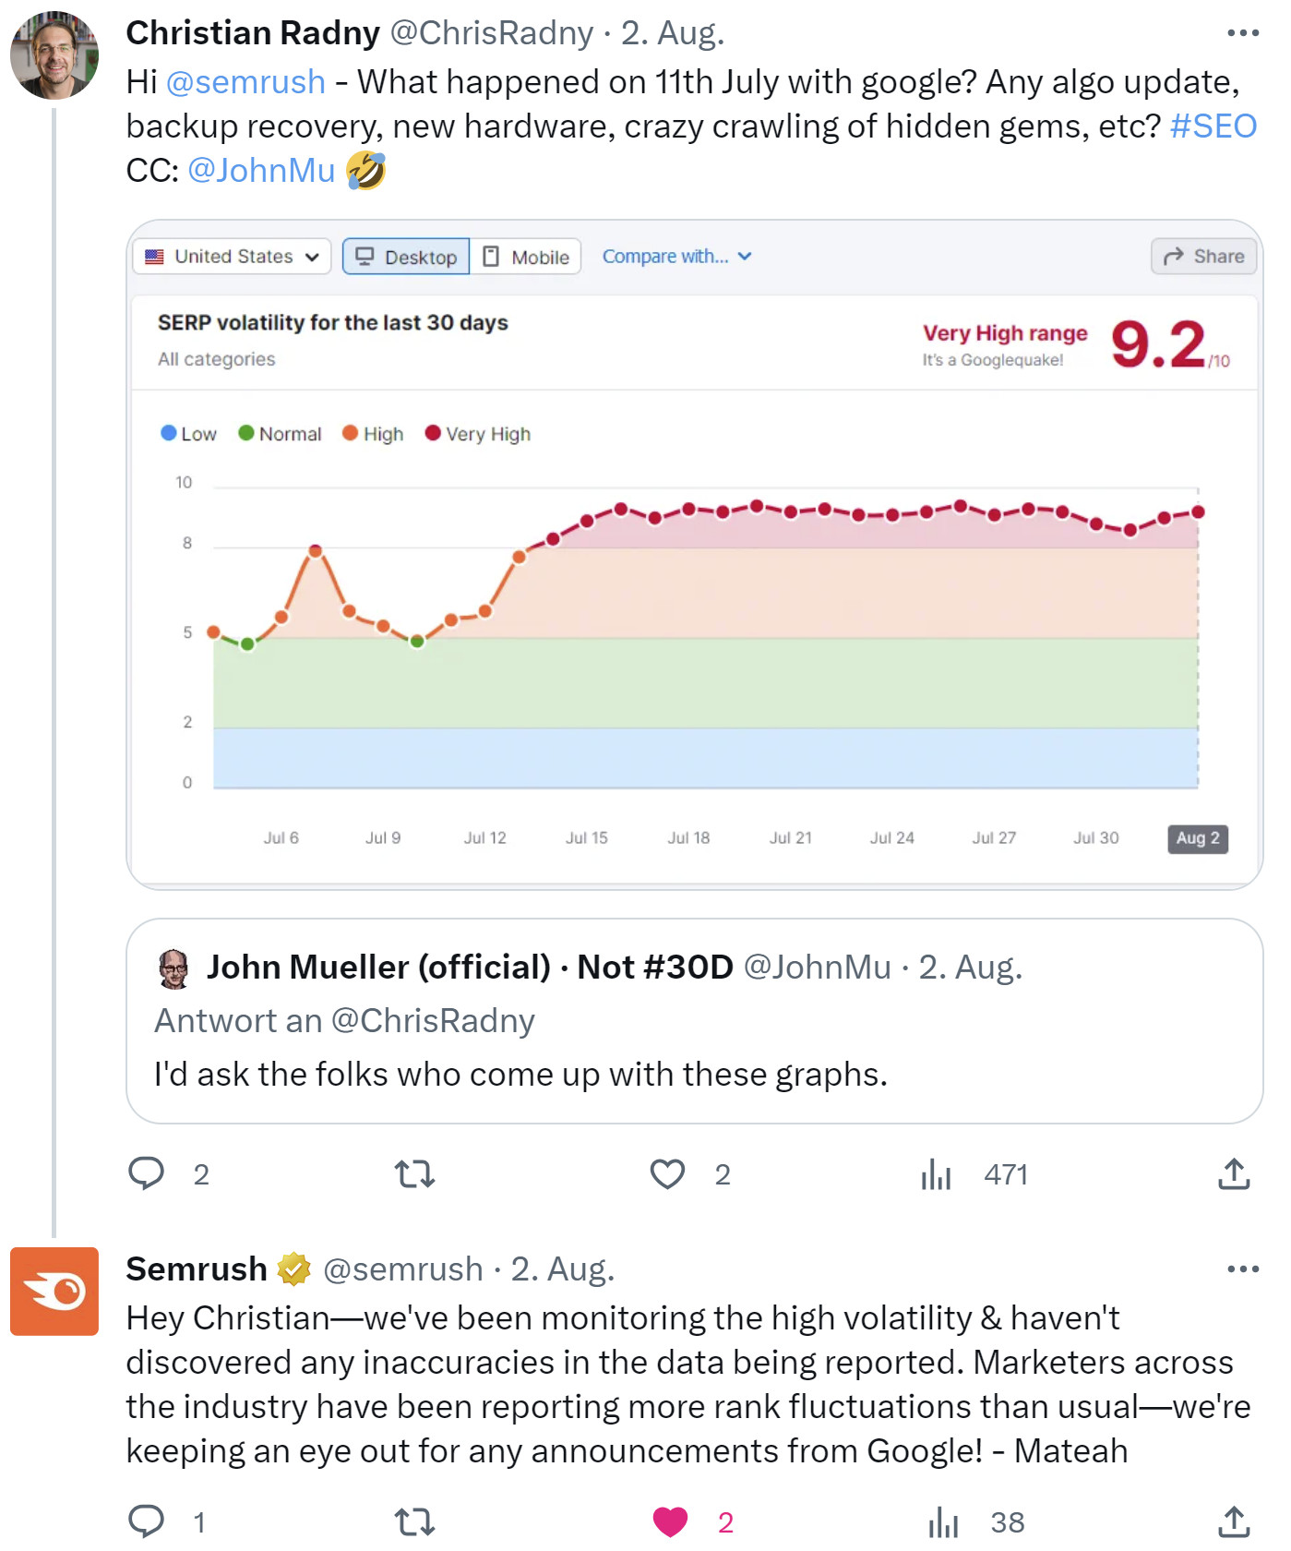Open the United States country dropdown
This screenshot has height=1551, width=1291.
coord(231,256)
